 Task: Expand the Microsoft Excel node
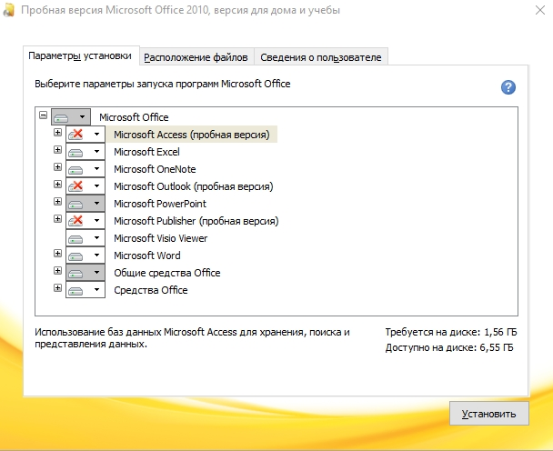click(x=57, y=149)
